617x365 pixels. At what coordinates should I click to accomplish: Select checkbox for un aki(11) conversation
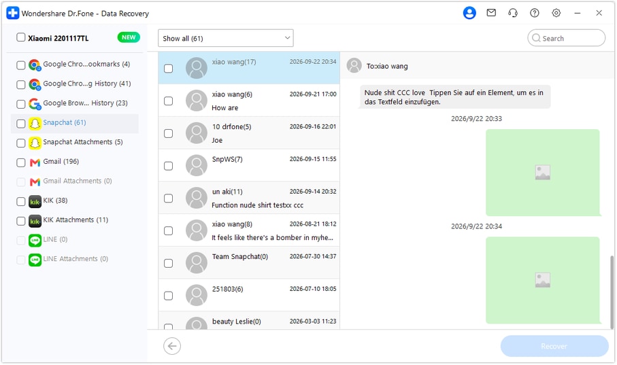coord(169,198)
